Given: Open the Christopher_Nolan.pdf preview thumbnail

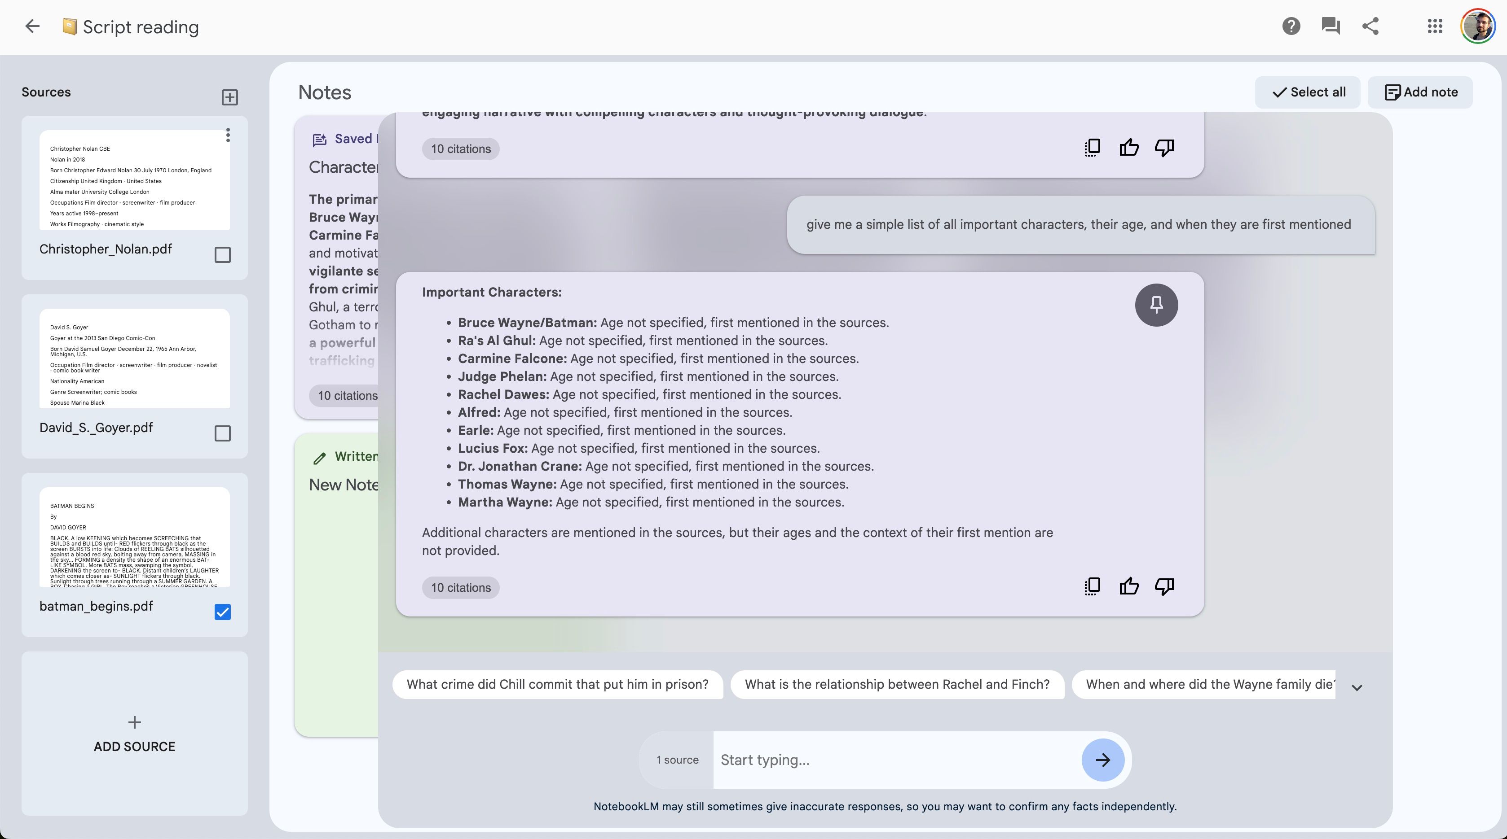Looking at the screenshot, I should 135,180.
